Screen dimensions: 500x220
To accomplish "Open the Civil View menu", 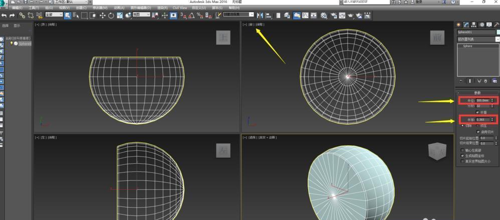I will pos(179,8).
